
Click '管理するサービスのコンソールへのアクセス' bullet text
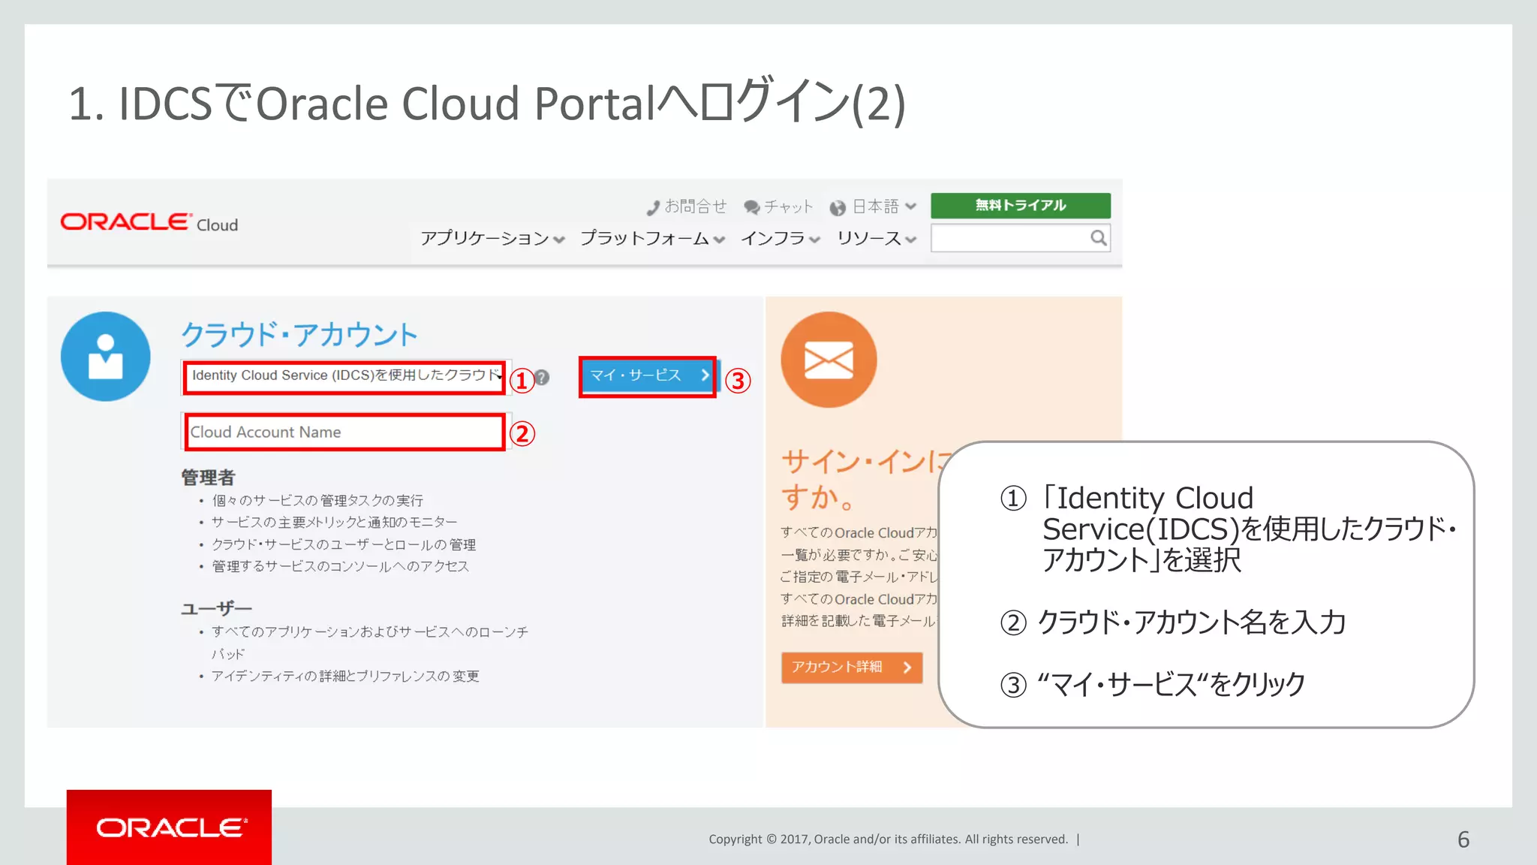click(x=341, y=566)
